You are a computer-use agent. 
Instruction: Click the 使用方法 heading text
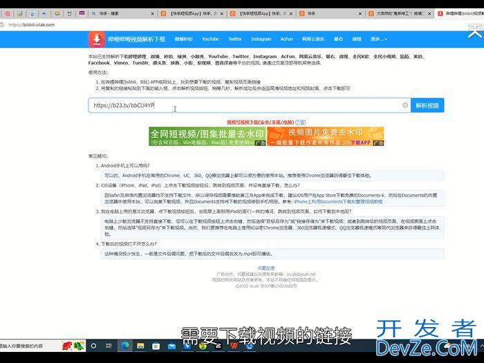[x=98, y=73]
